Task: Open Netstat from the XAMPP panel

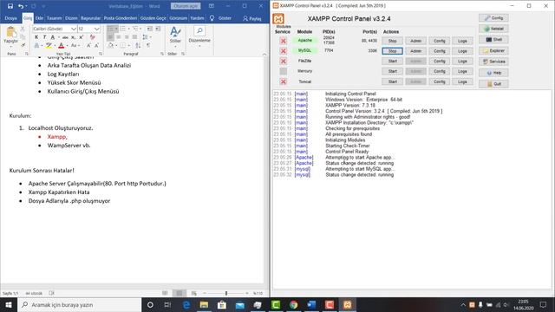Action: (x=493, y=29)
